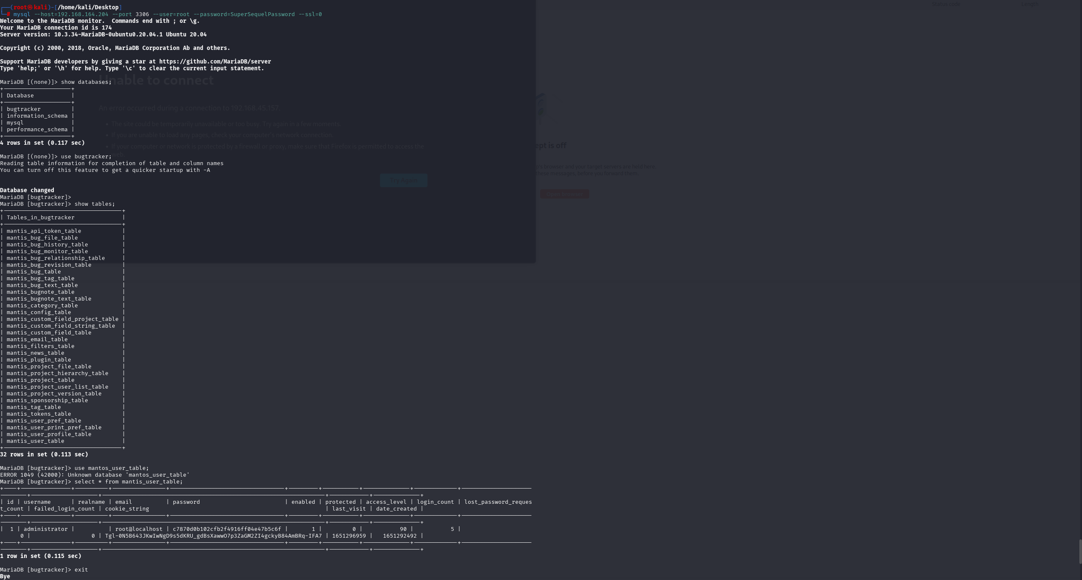
Task: Click the 'Database' column header text
Action: pos(20,96)
